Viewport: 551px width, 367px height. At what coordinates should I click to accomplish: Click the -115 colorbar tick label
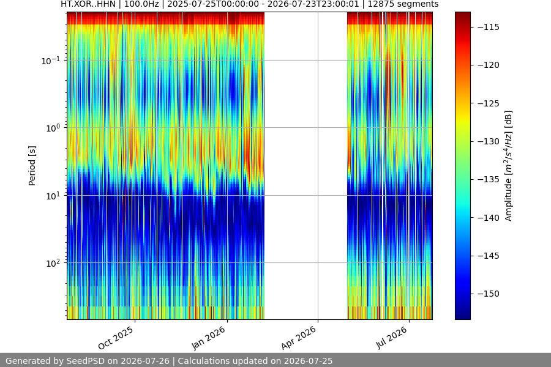tap(489, 27)
